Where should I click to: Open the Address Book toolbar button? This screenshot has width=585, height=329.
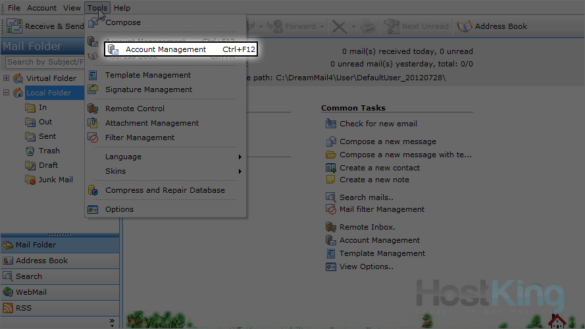click(x=493, y=26)
